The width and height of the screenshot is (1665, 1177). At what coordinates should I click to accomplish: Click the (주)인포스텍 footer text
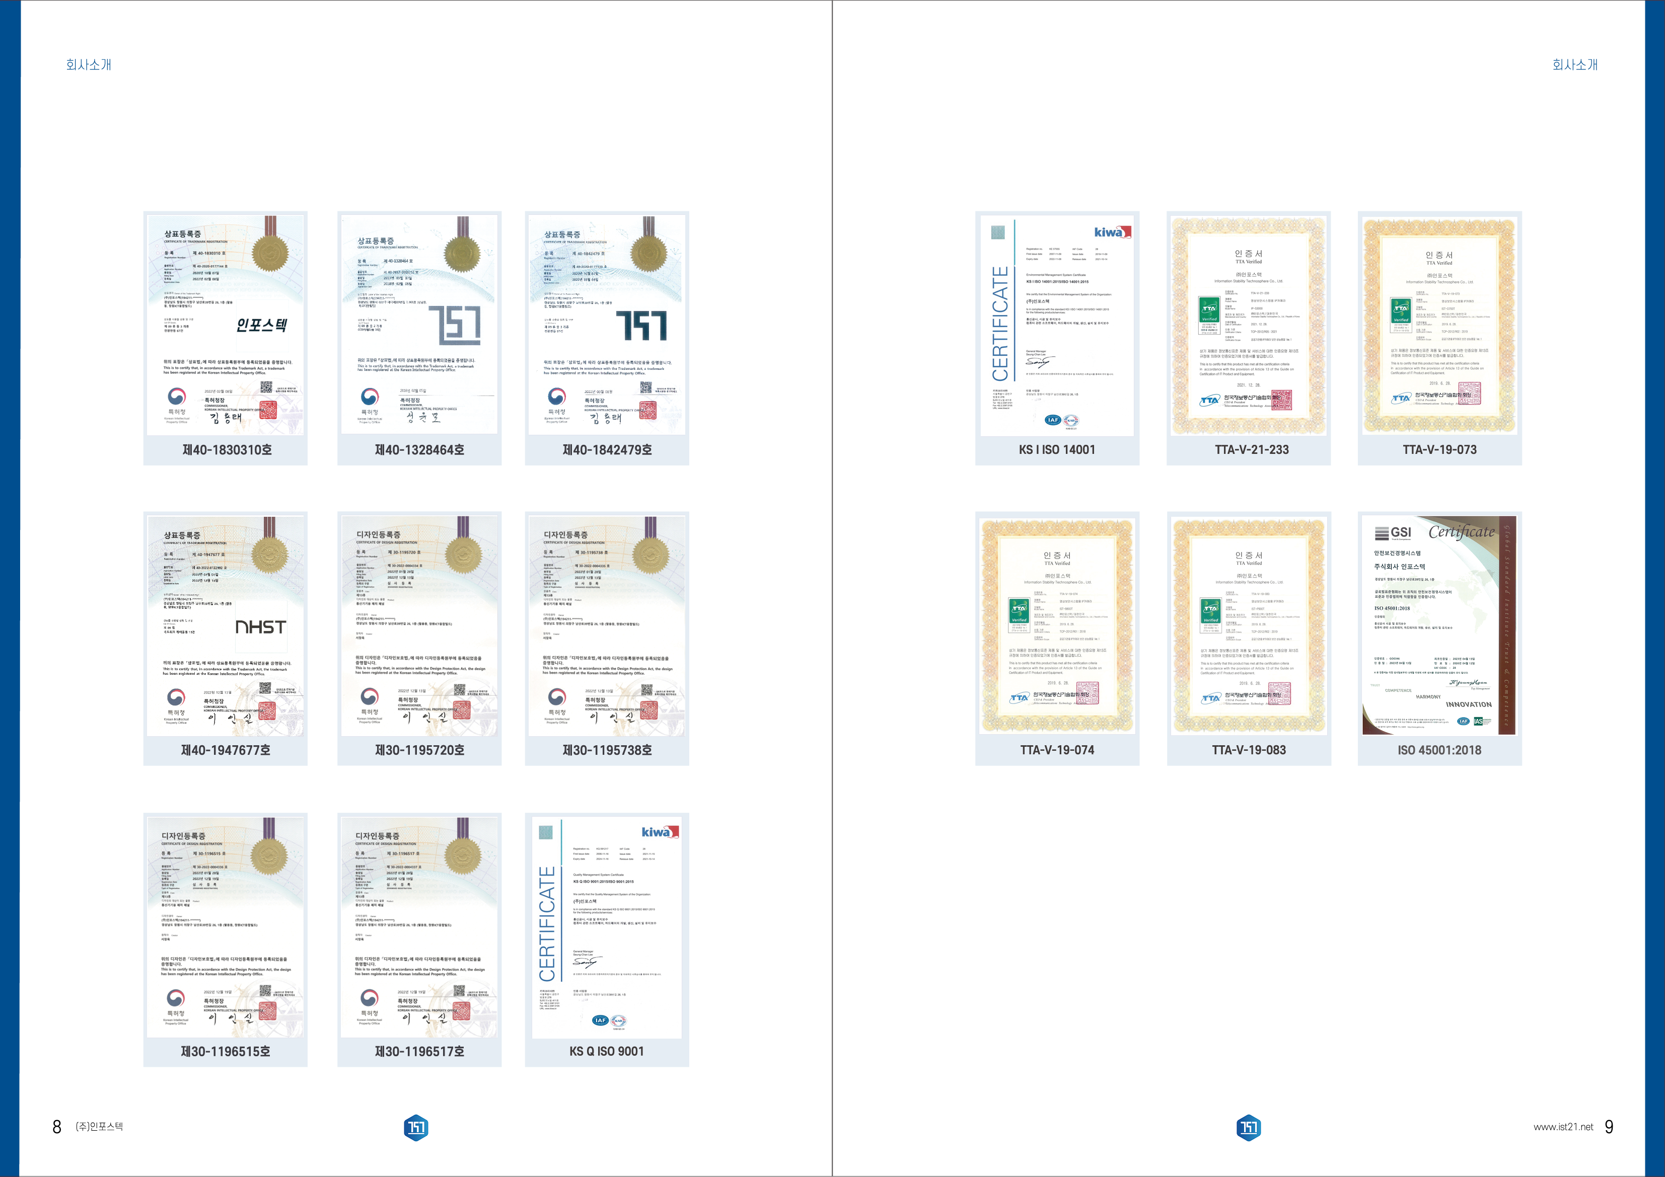coord(99,1126)
